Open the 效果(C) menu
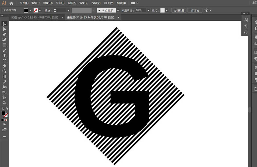This screenshot has width=257, height=167. (84, 3)
